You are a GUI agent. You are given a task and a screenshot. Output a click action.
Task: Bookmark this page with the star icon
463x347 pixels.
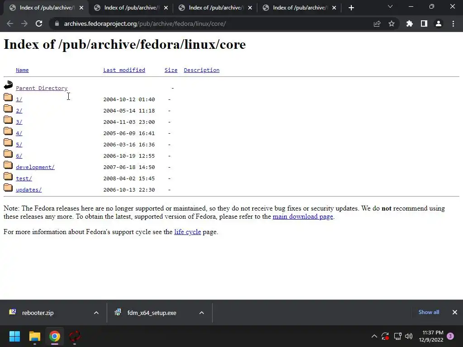click(x=392, y=23)
